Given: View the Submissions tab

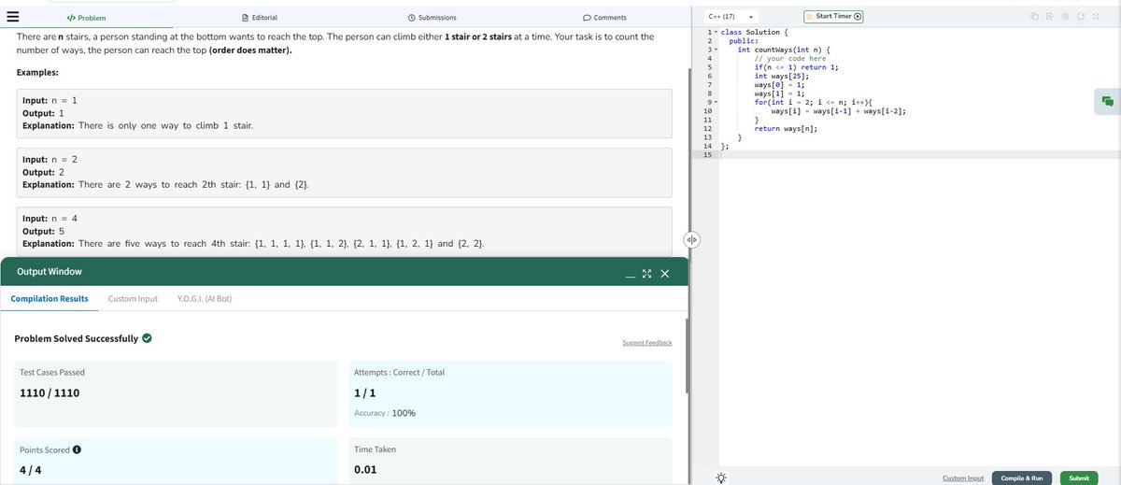Looking at the screenshot, I should [x=433, y=18].
